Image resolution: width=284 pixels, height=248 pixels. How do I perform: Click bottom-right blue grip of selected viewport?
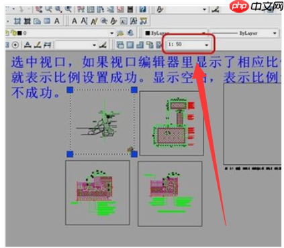pos(134,154)
